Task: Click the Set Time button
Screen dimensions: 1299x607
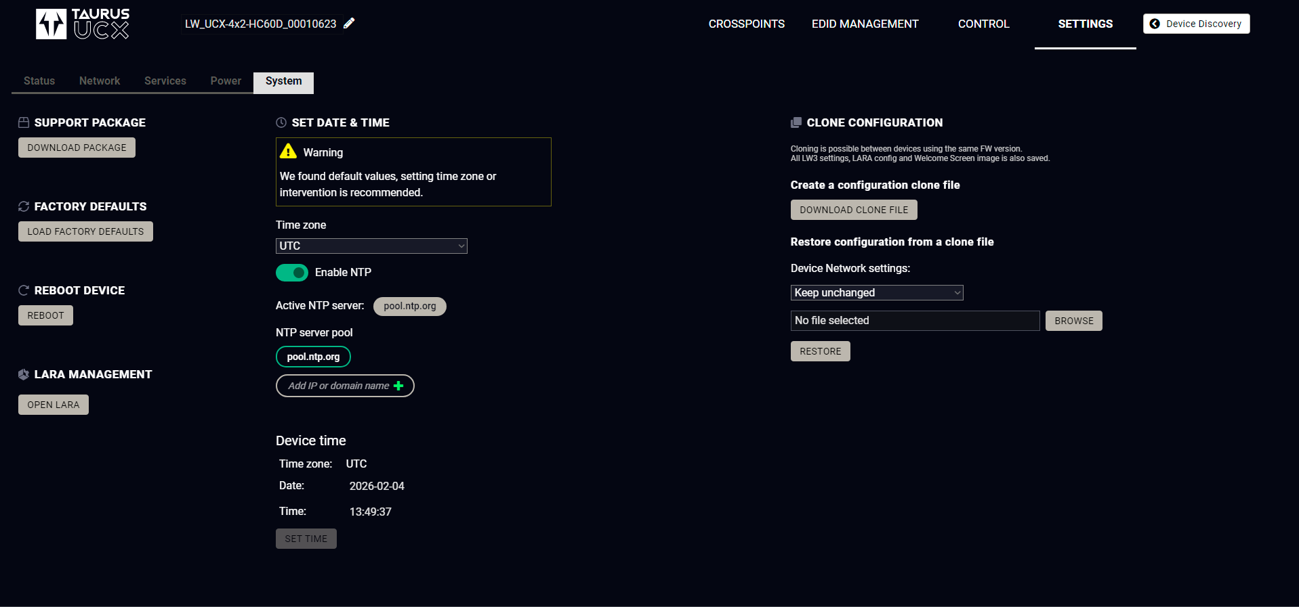Action: (306, 539)
